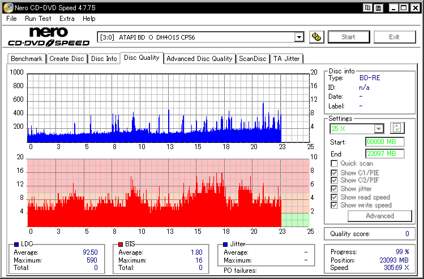424x279 pixels.
Task: Click the BIS average value 1.80
Action: [196, 252]
